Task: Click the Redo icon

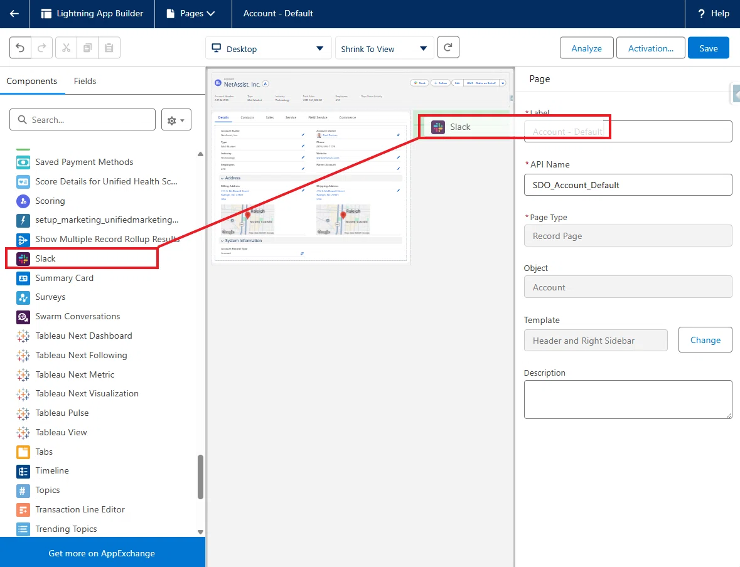Action: (42, 48)
